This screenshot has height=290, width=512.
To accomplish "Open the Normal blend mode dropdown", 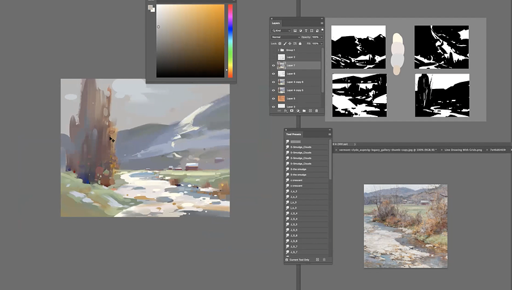I will click(x=286, y=37).
